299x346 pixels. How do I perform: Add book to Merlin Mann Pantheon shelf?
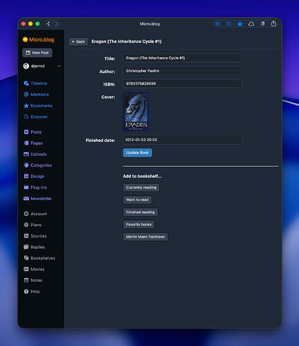click(x=145, y=237)
